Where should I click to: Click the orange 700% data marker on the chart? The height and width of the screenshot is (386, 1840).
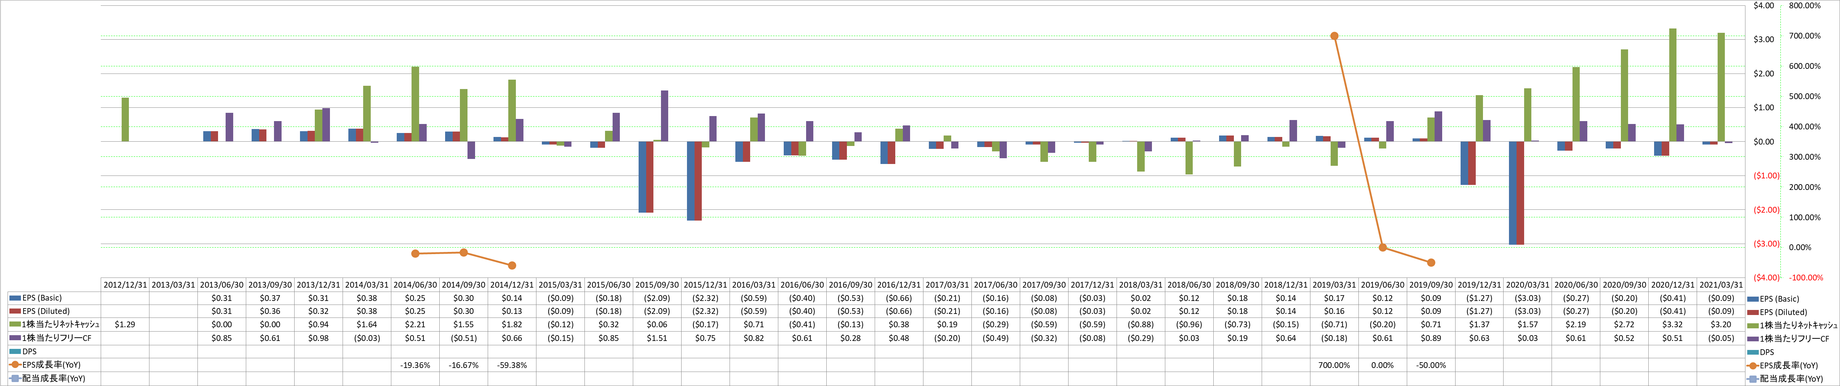point(1334,36)
